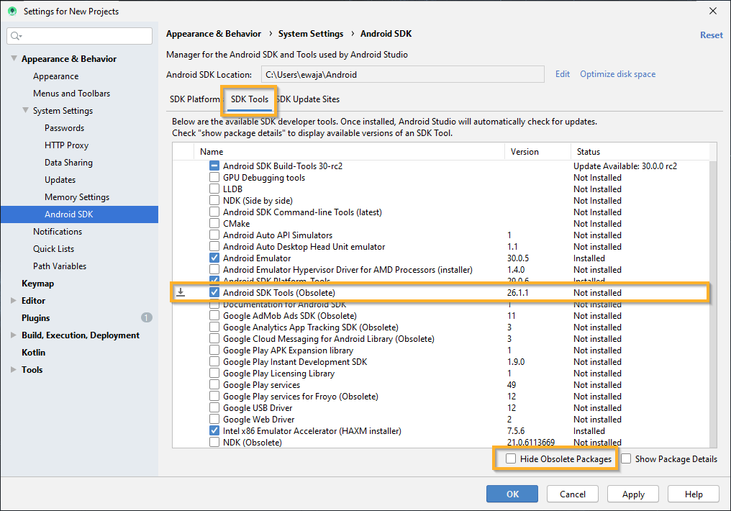Check the CMake package checkbox

[214, 223]
